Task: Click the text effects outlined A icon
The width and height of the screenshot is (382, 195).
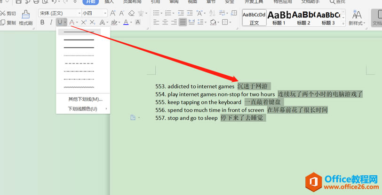Action: [103, 23]
